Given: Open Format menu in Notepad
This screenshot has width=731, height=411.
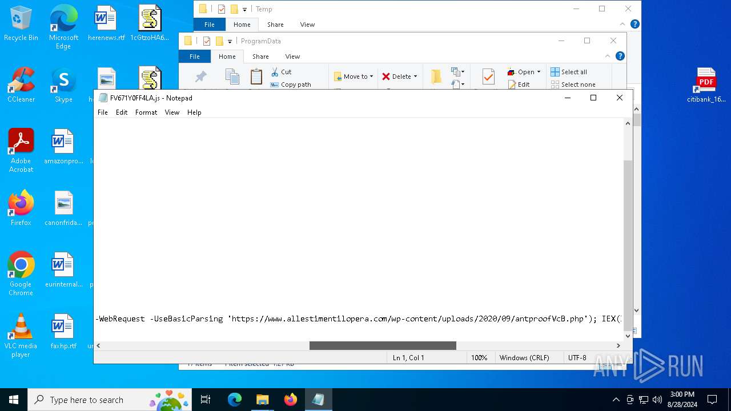Looking at the screenshot, I should [146, 112].
